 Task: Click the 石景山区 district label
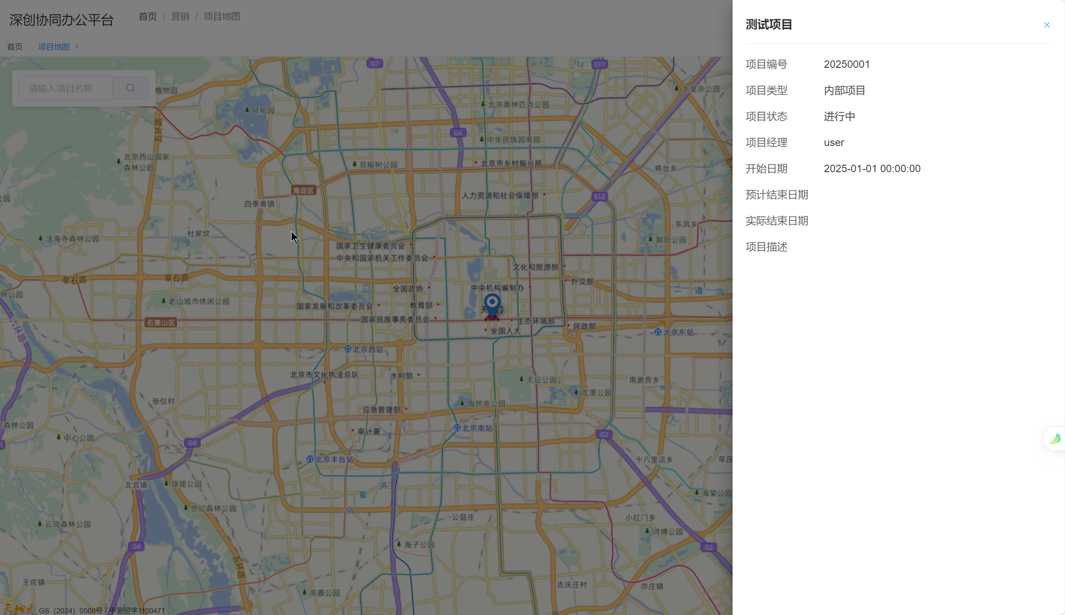point(161,322)
